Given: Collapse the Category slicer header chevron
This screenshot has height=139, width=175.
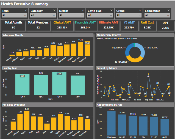Looking at the screenshot, I should tap(54, 10).
